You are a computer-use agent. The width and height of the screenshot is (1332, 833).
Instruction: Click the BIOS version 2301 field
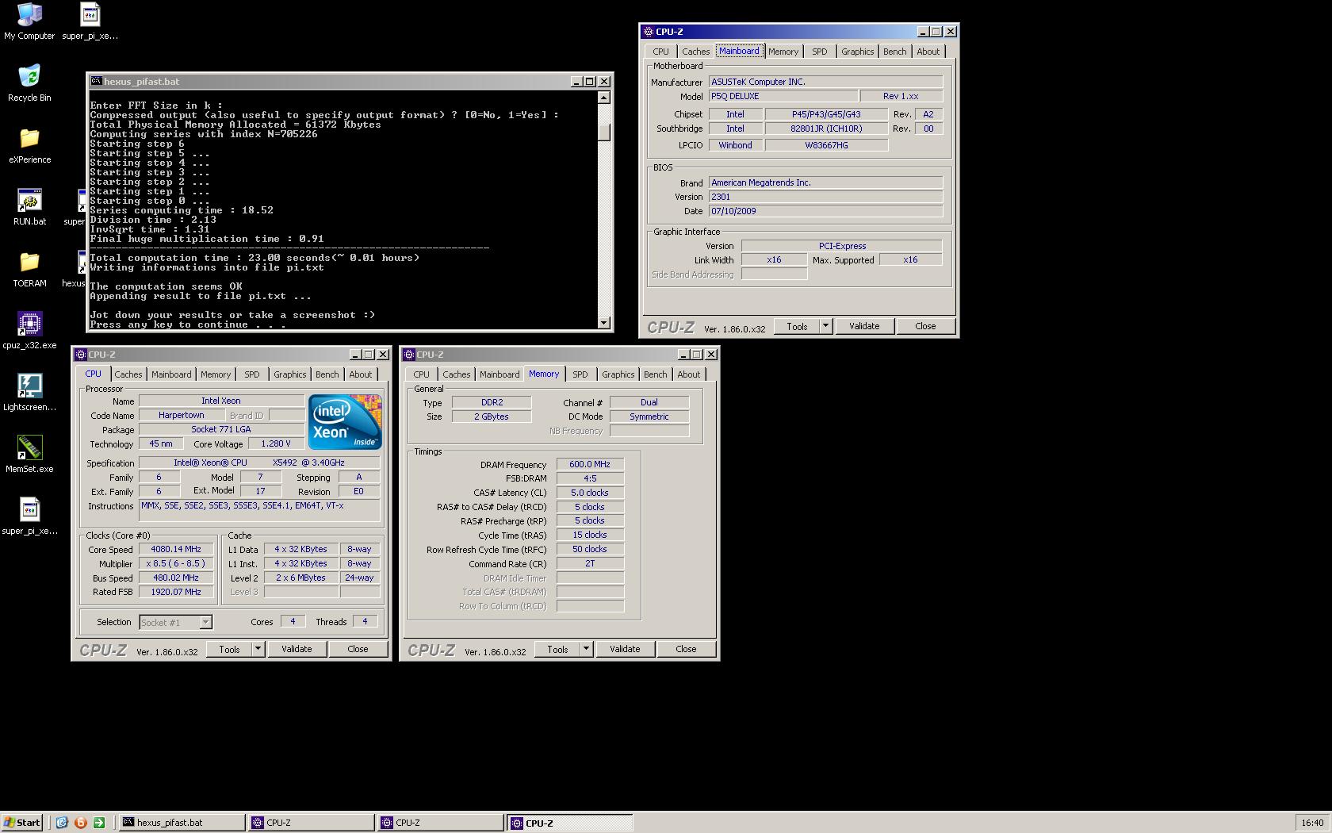(825, 197)
